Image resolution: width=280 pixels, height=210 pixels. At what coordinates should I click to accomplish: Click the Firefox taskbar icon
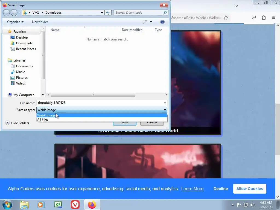click(92, 205)
